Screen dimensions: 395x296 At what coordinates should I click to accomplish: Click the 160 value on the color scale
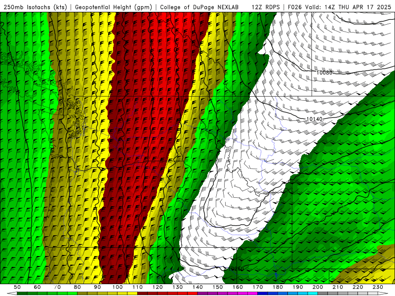(x=238, y=287)
